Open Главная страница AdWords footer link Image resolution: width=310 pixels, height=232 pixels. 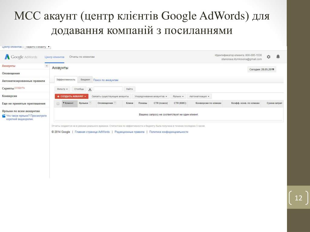pos(92,132)
